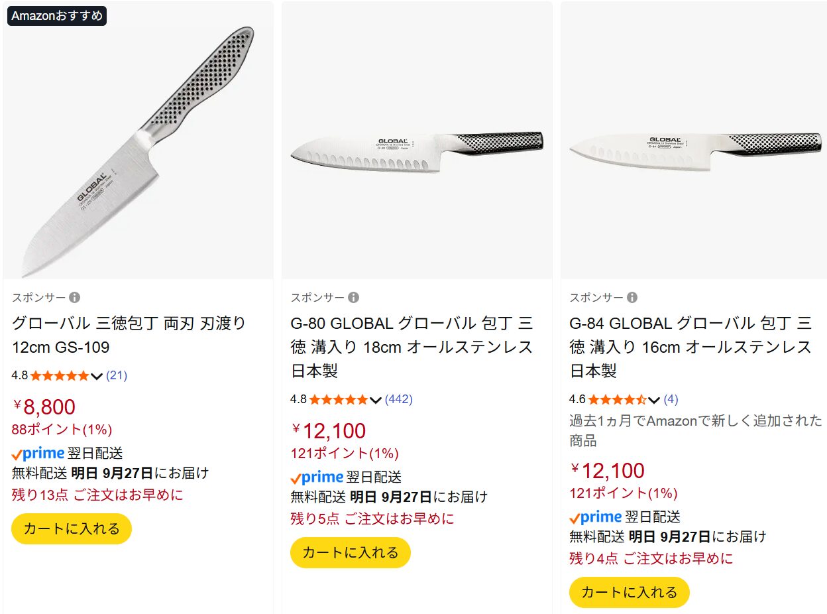
Task: Click the star rating of GS-109 knife
Action: pyautogui.click(x=59, y=376)
